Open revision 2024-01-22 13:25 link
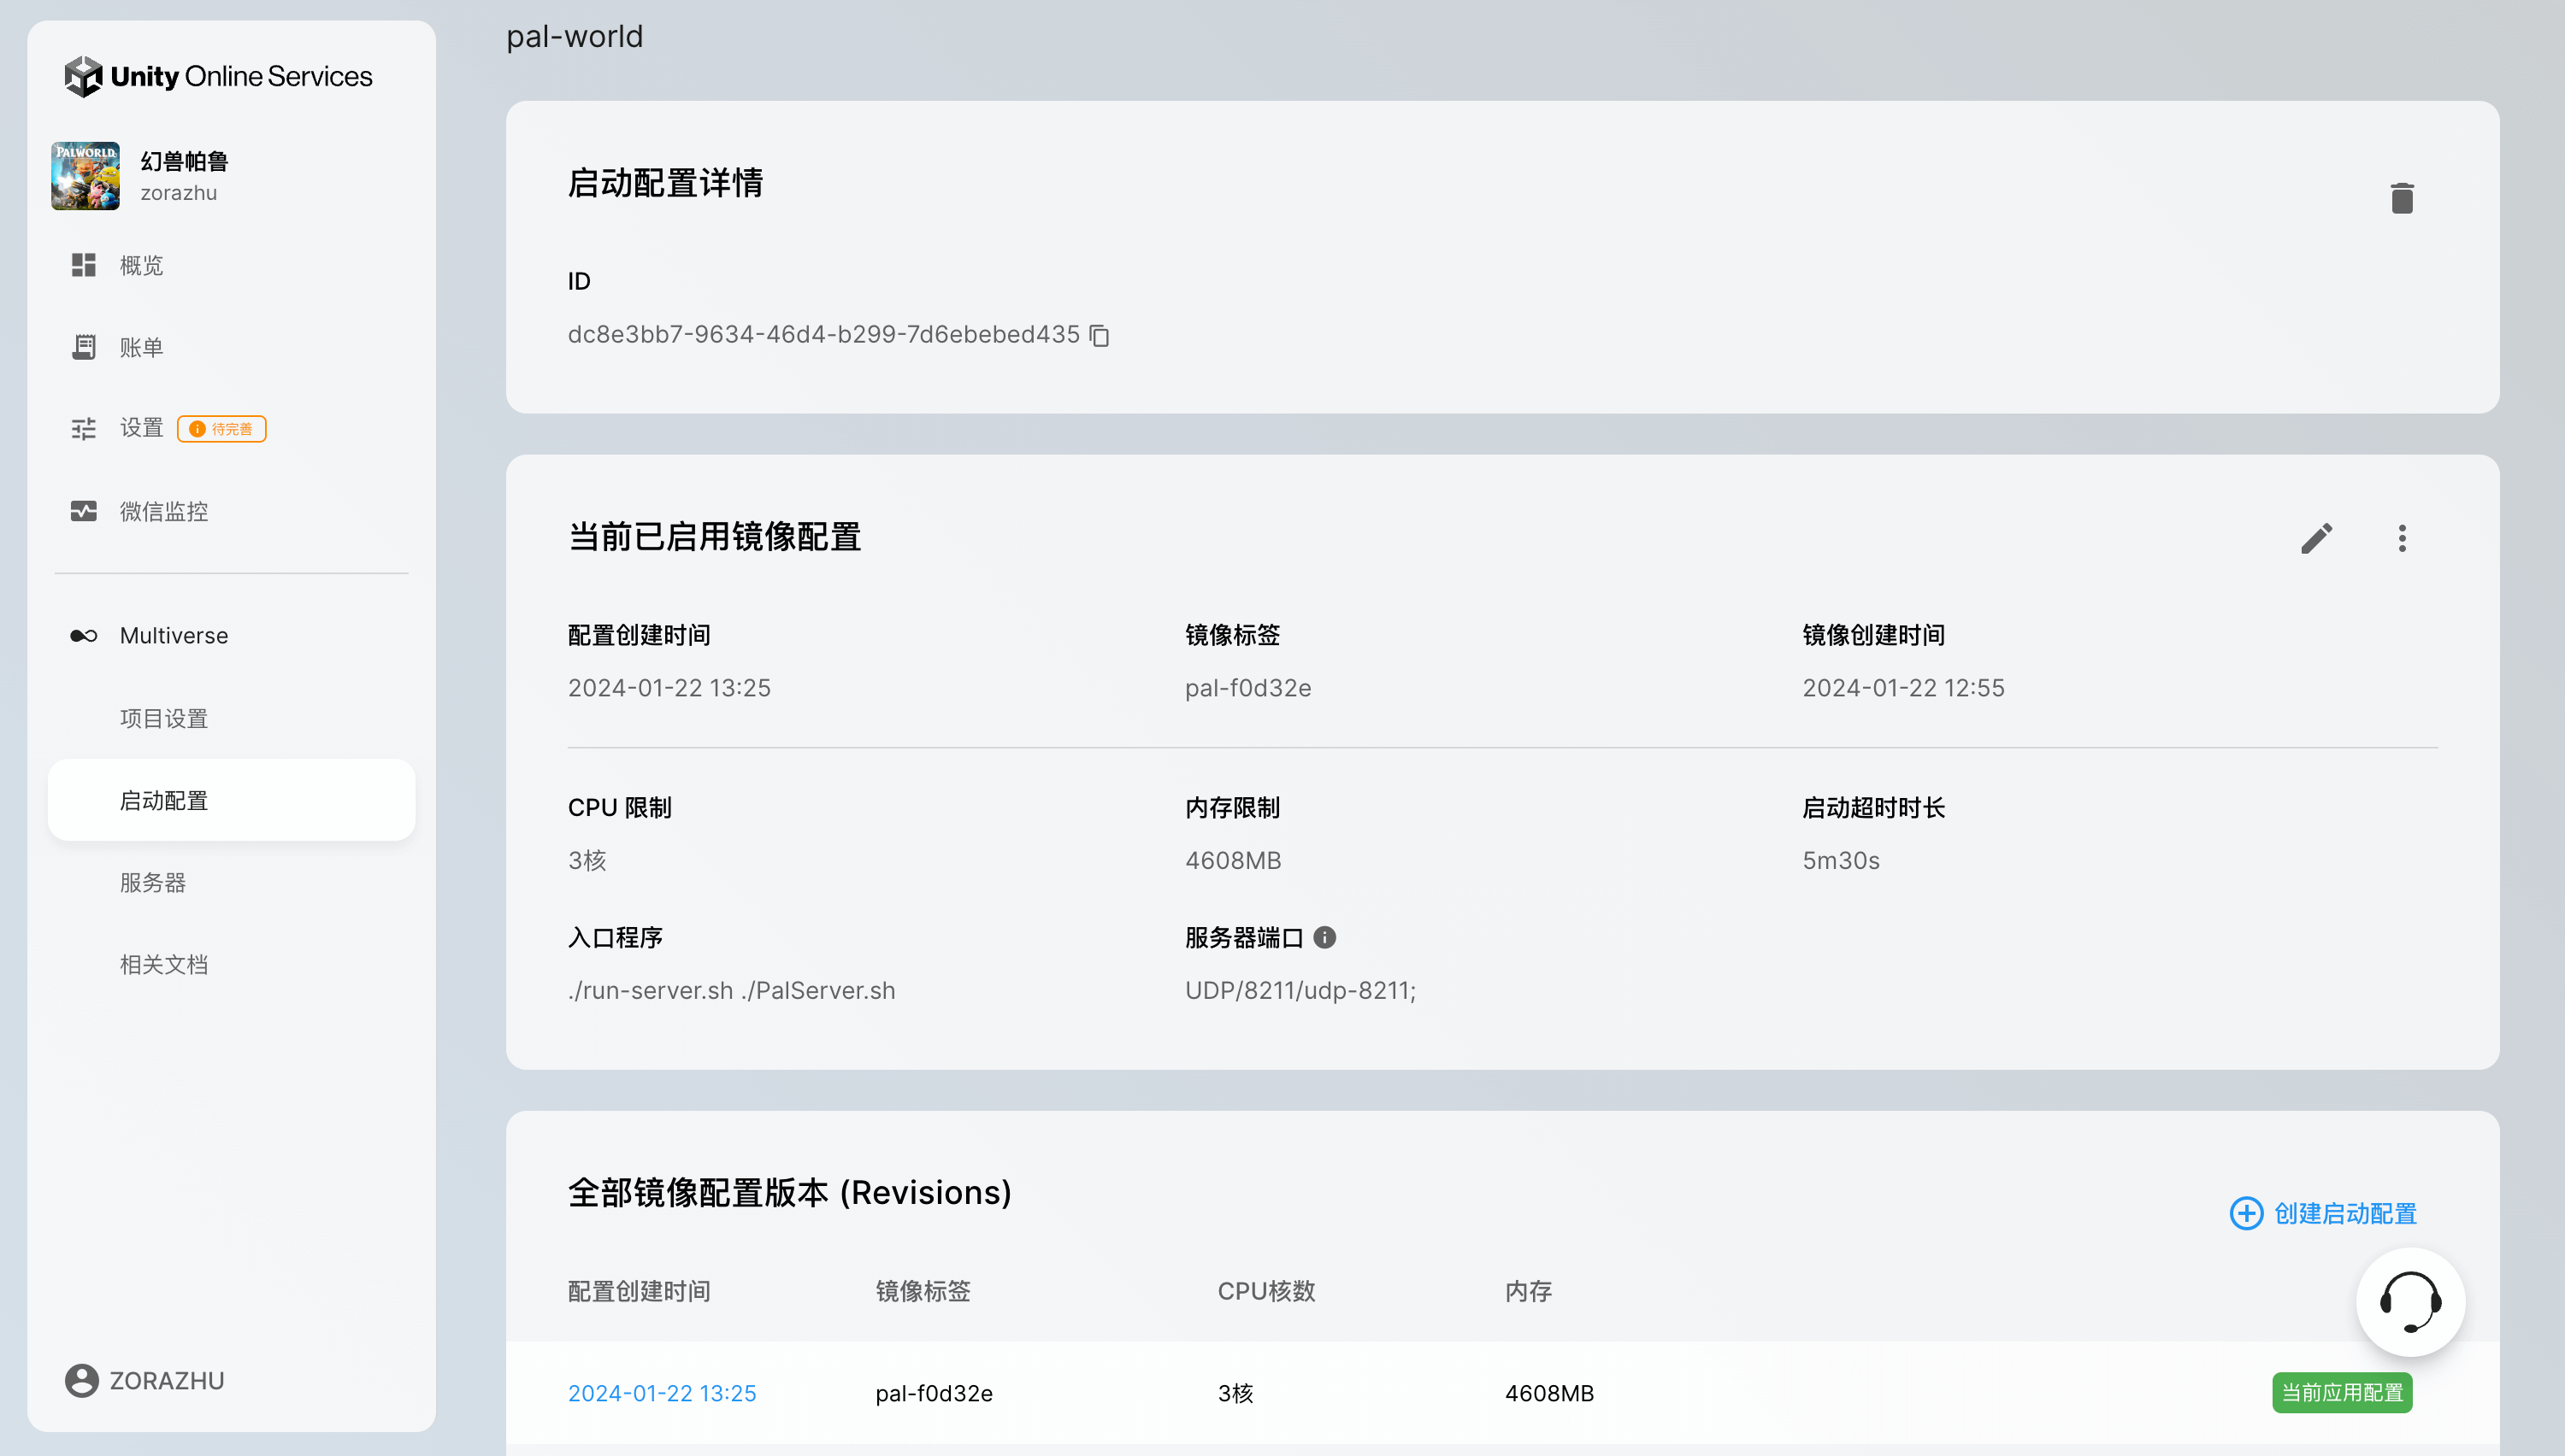This screenshot has width=2565, height=1456. (x=661, y=1393)
